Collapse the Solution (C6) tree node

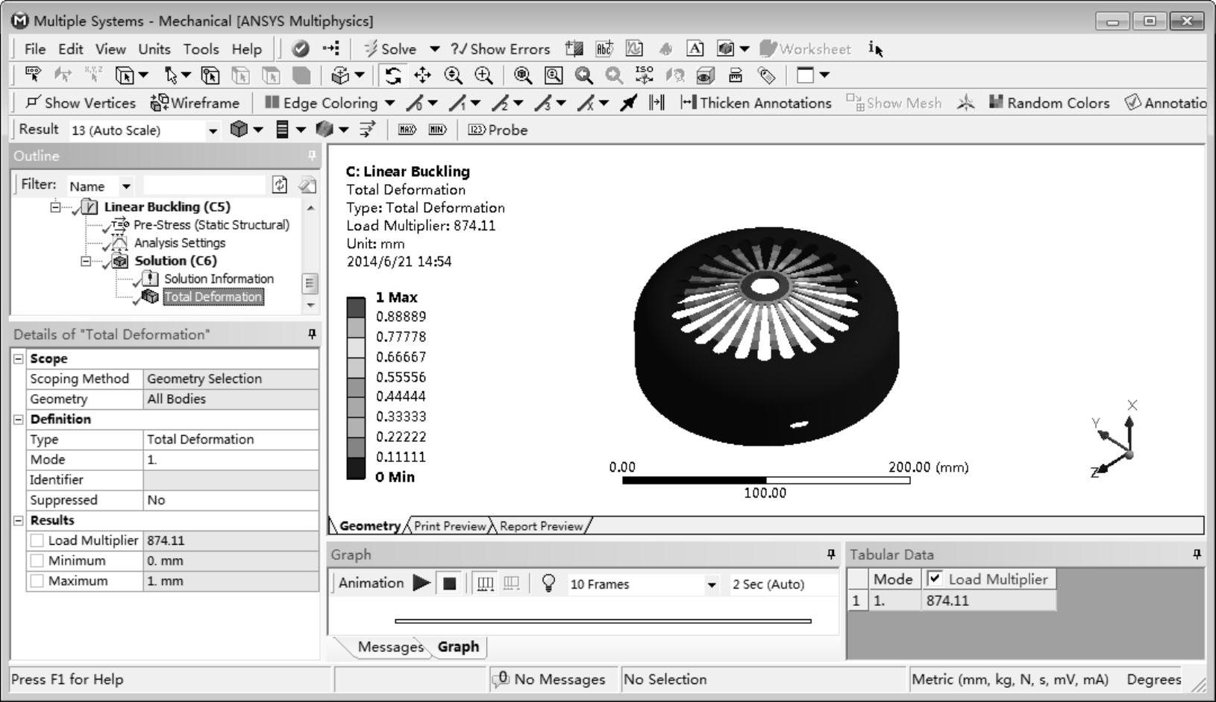[x=86, y=261]
